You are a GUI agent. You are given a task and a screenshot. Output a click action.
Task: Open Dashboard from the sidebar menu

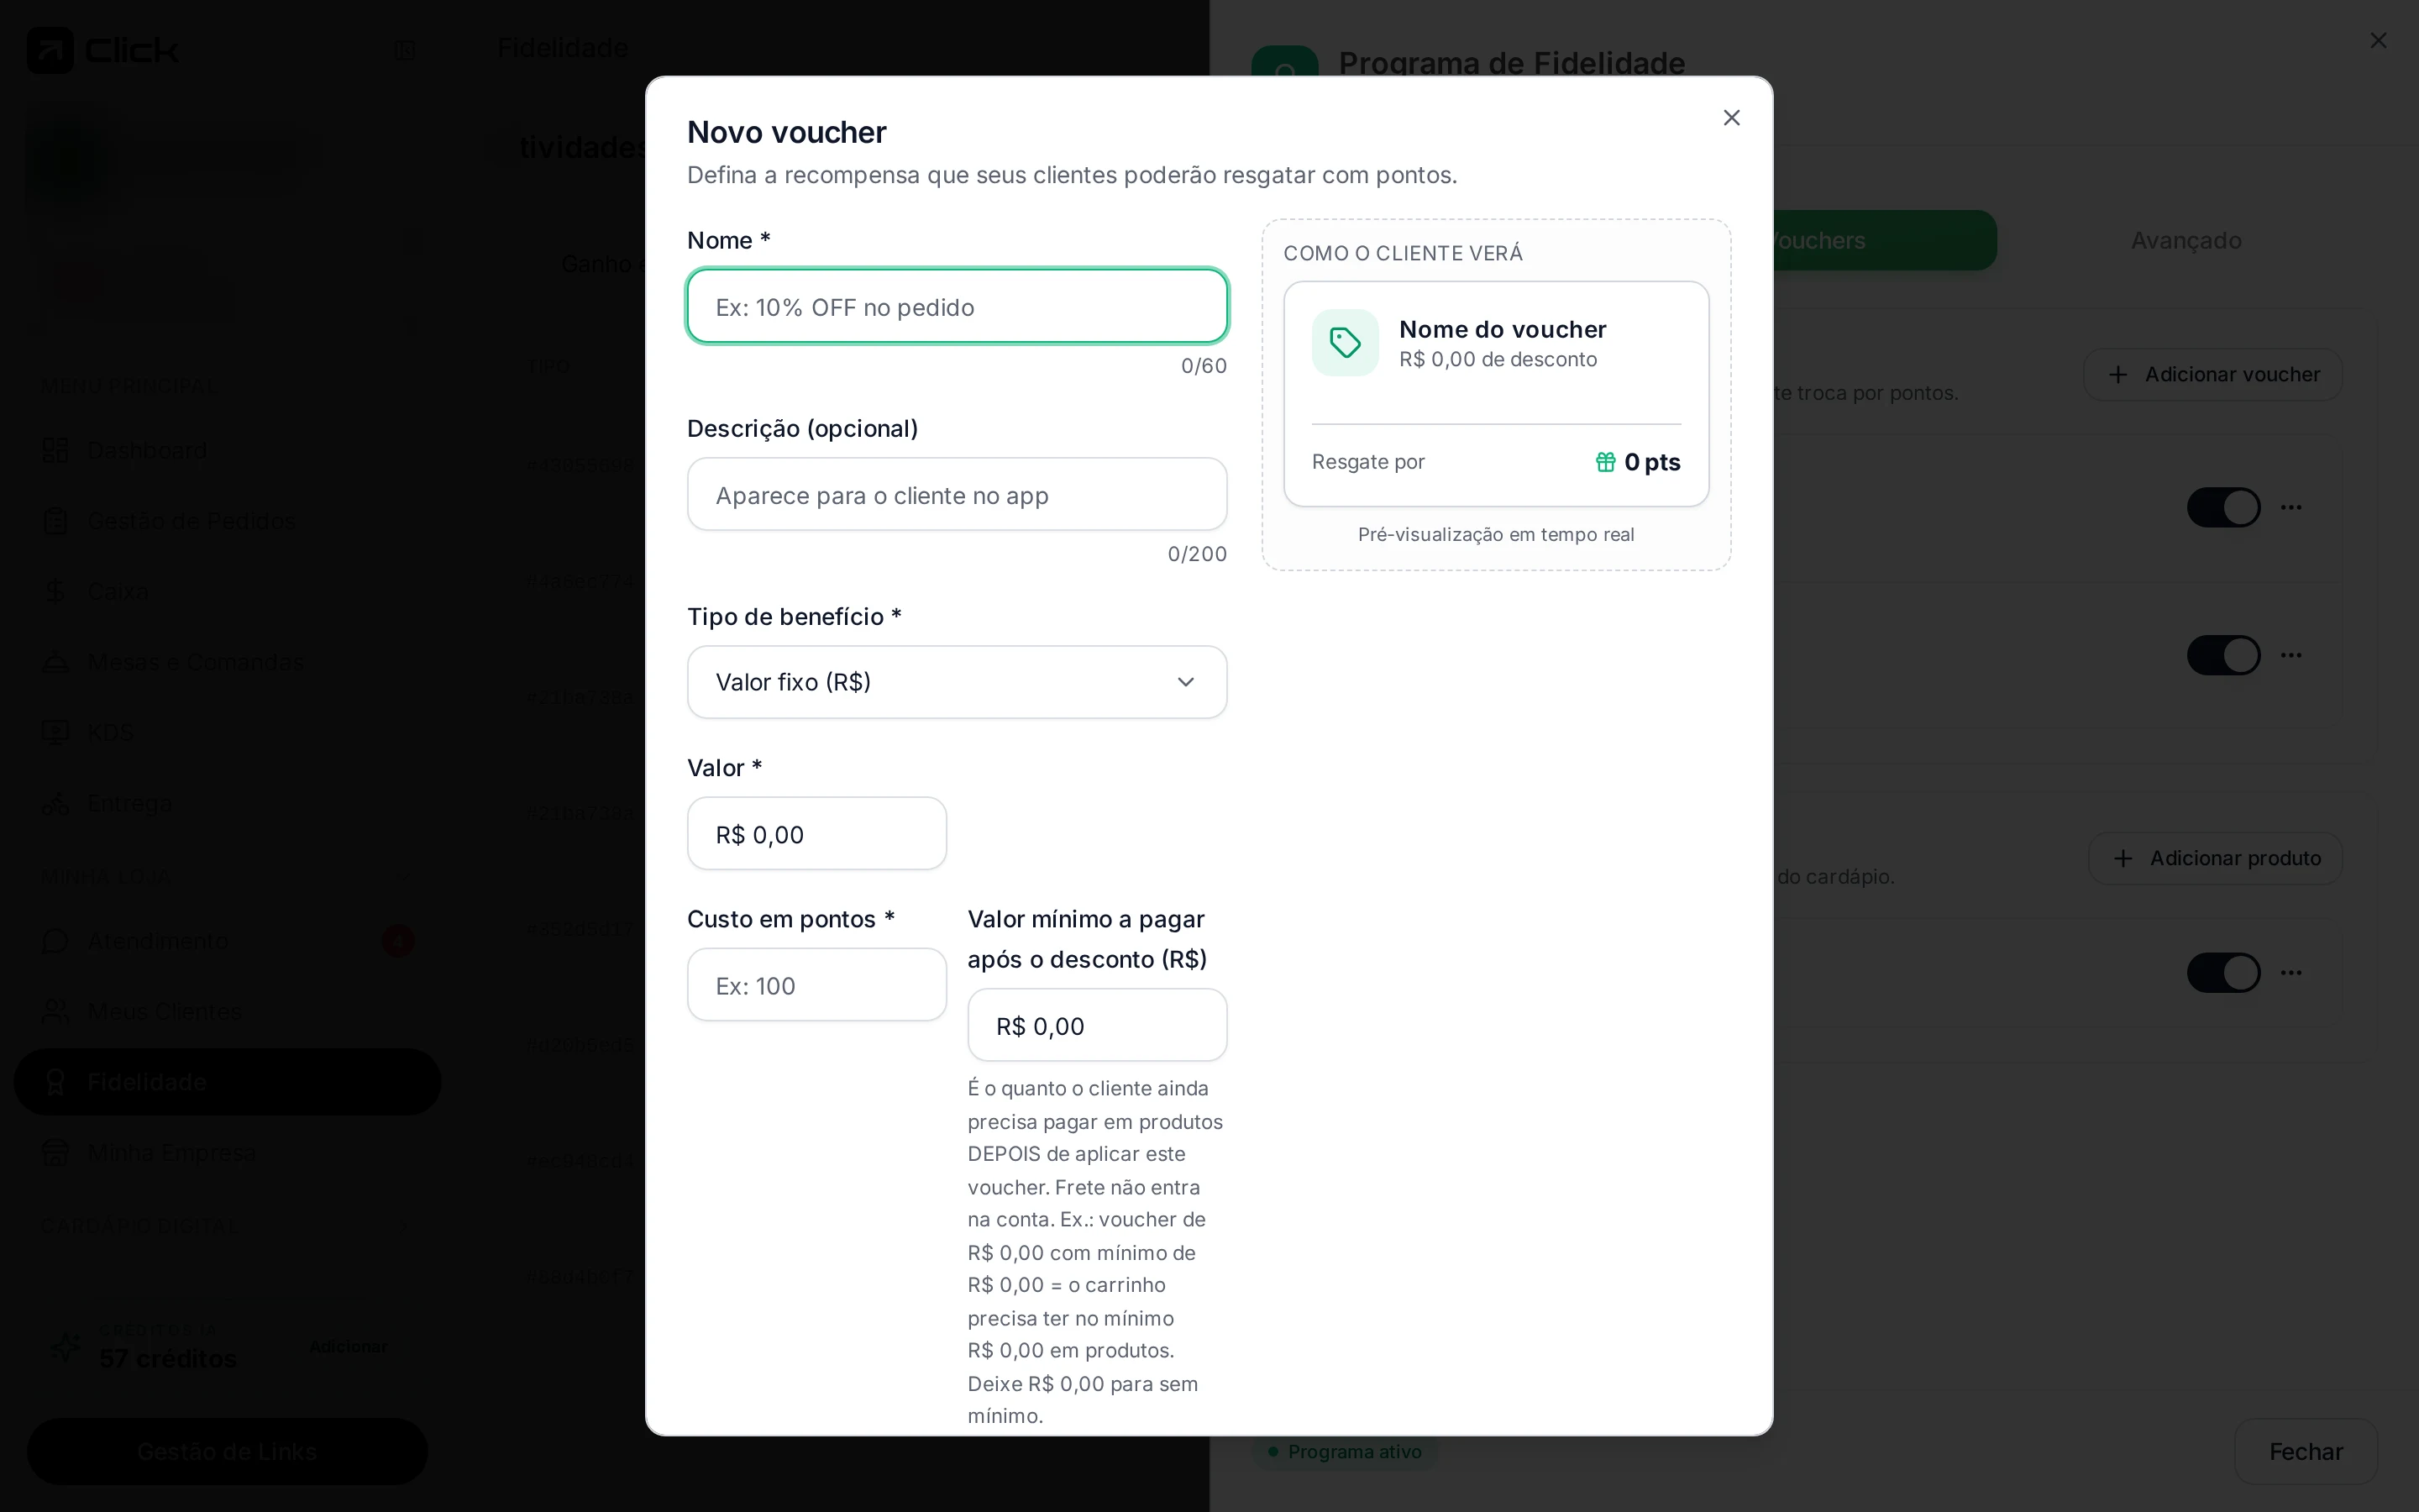pyautogui.click(x=228, y=451)
